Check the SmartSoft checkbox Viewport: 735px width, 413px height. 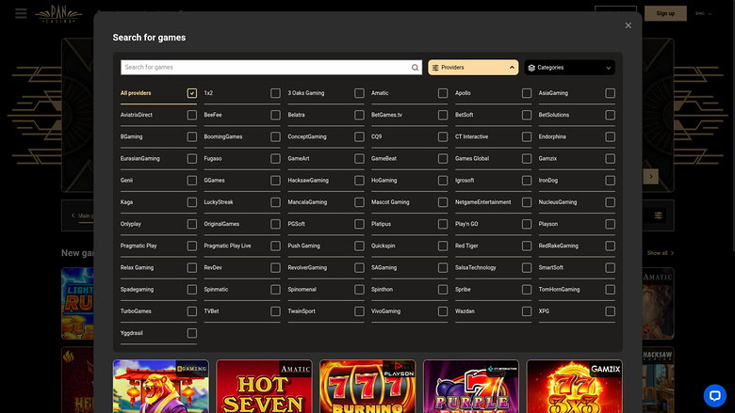[610, 267]
